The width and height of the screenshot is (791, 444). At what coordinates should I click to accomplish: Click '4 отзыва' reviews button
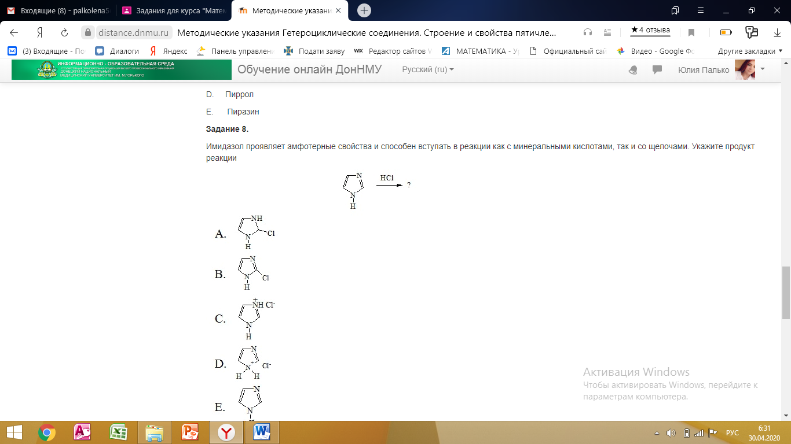[x=650, y=30]
